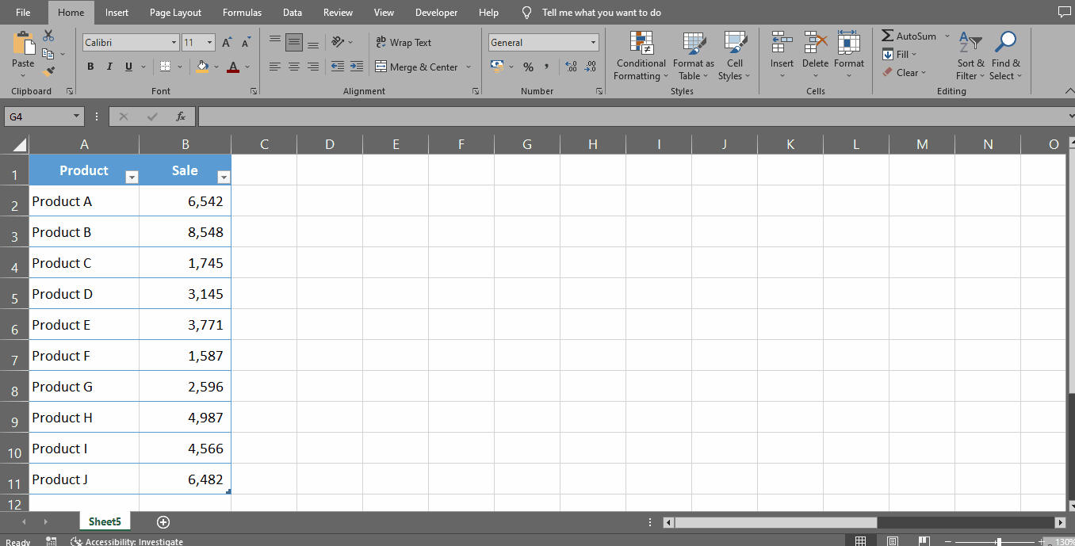Open the Developer ribbon tab
Screen dimensions: 1075x546
436,12
